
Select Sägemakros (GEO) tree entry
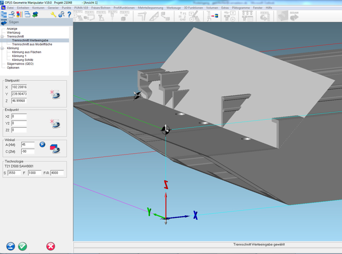click(x=20, y=64)
